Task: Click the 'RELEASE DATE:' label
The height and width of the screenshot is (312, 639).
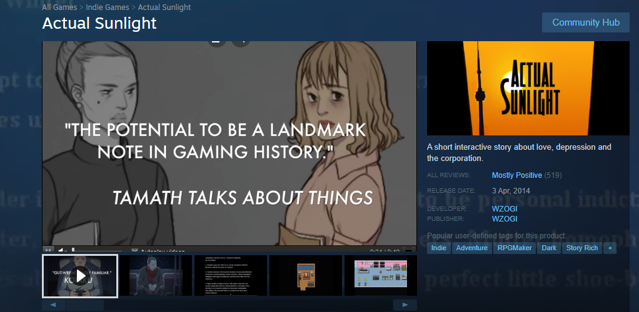Action: [451, 190]
